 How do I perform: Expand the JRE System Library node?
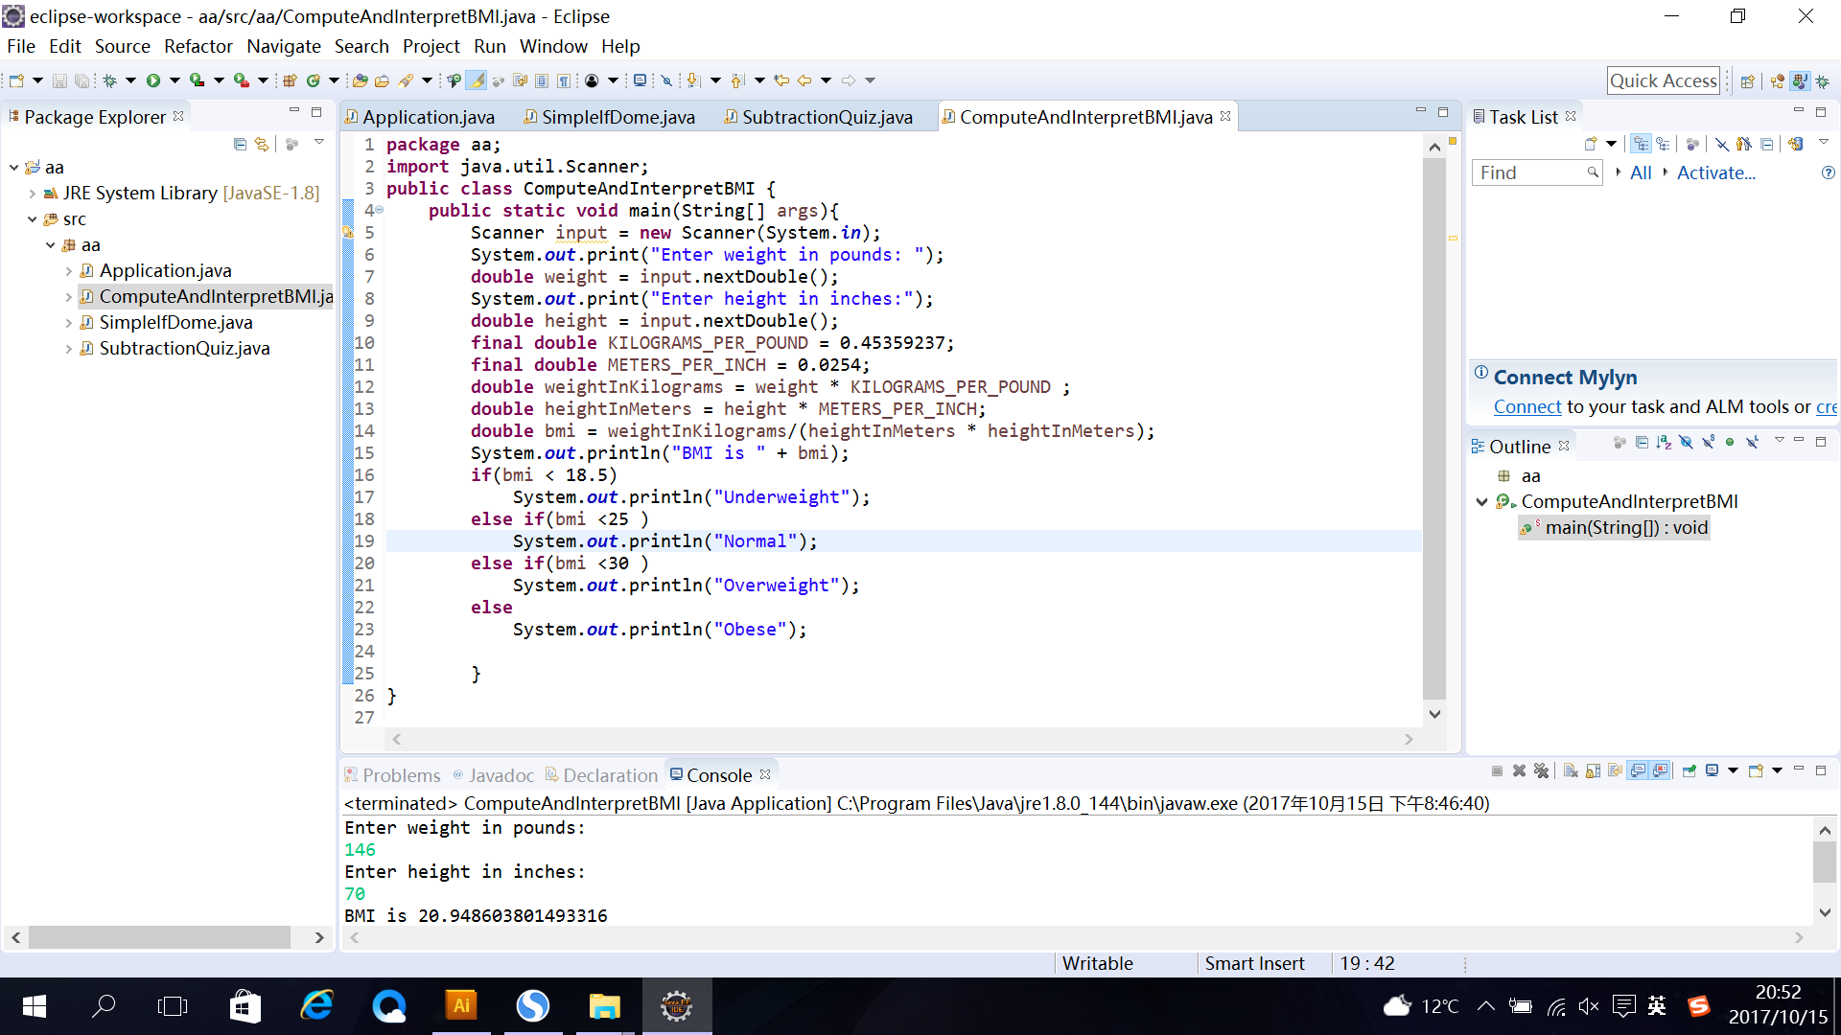click(32, 193)
